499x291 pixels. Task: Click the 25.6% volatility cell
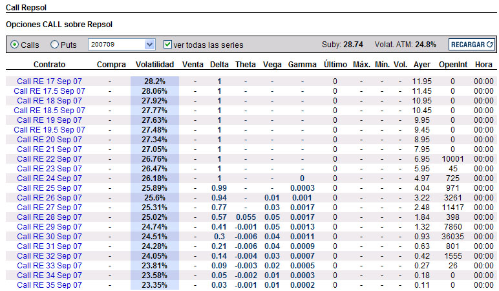click(154, 198)
